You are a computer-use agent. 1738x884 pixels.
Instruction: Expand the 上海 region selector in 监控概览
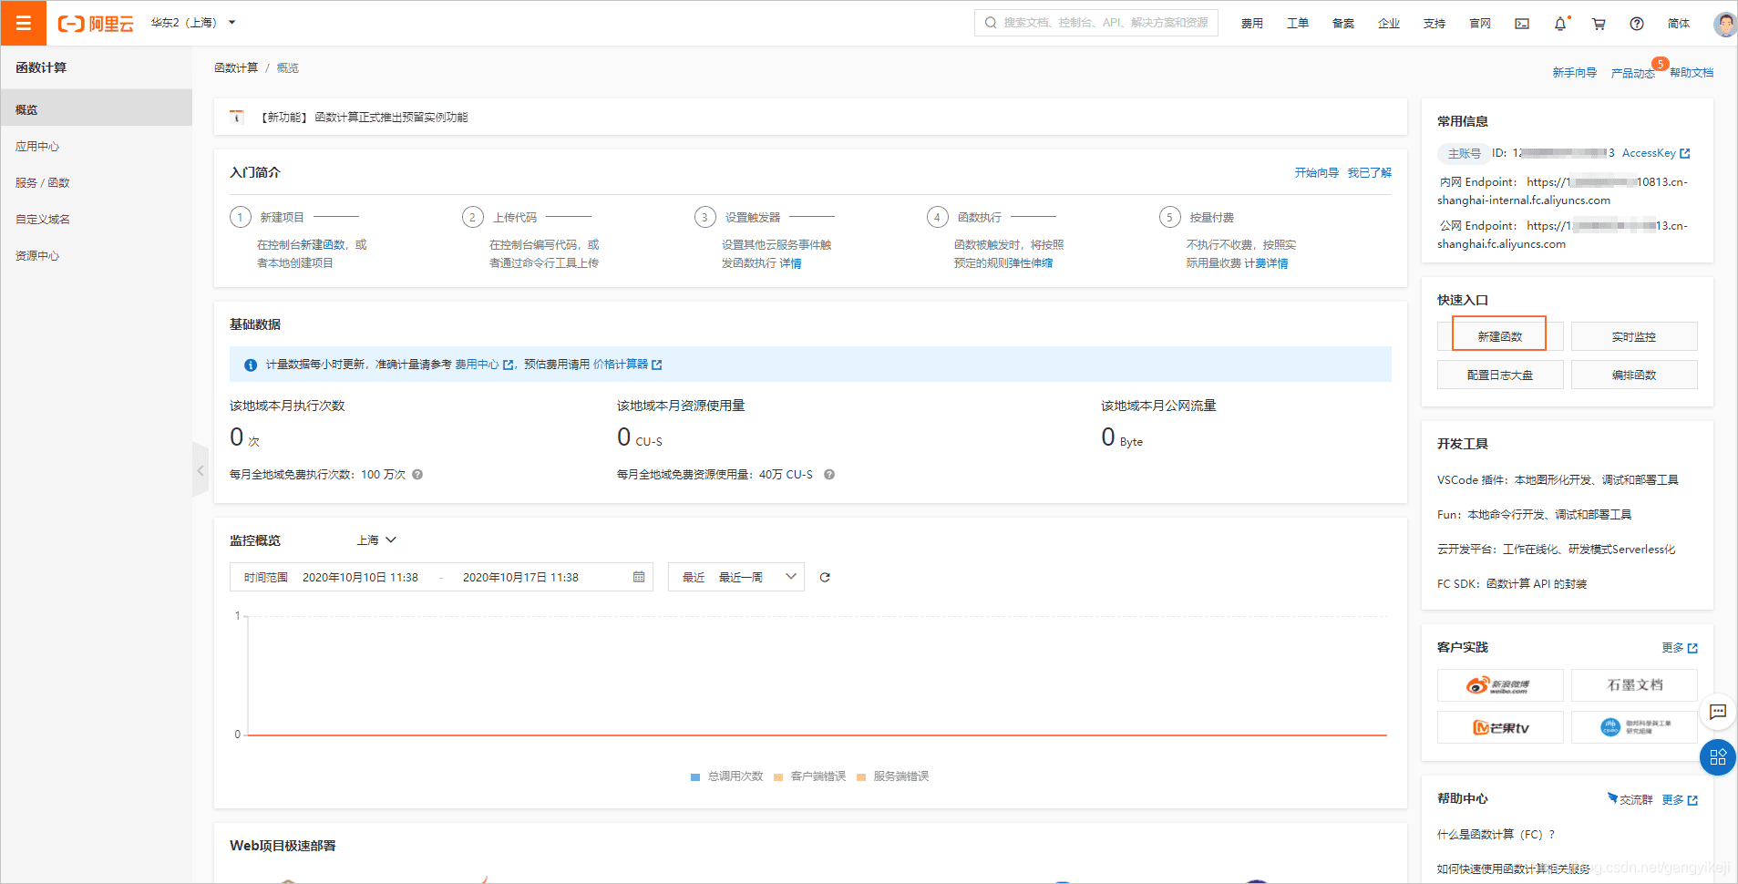tap(376, 540)
